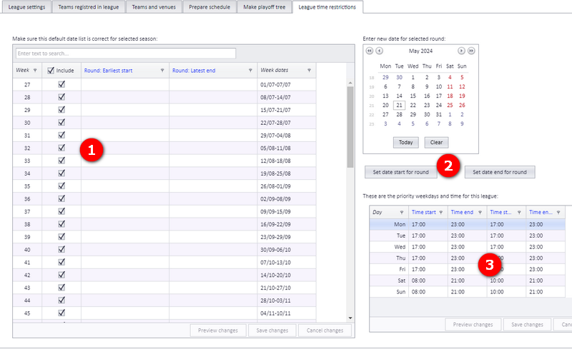572x349 pixels.
Task: Click Preview changes under weekday table
Action: pos(473,324)
